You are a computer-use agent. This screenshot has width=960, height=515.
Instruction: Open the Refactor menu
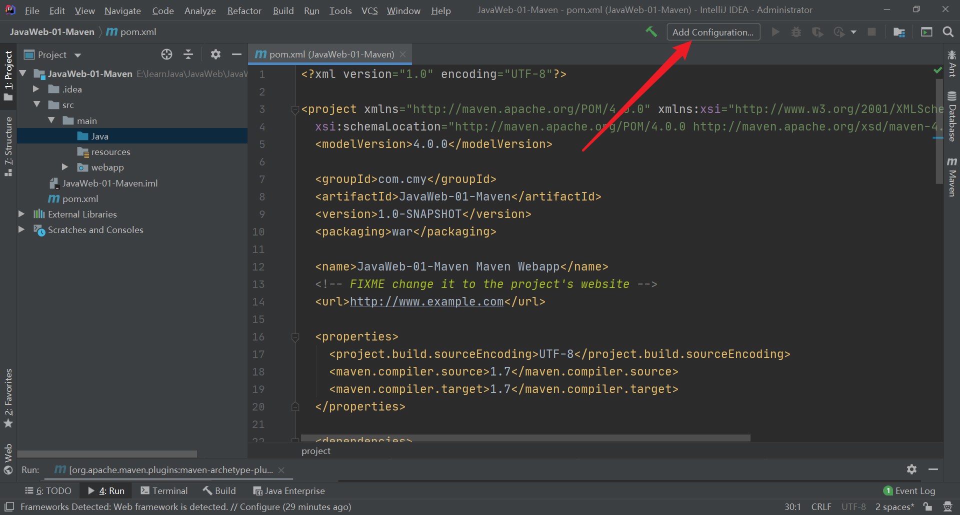click(244, 10)
